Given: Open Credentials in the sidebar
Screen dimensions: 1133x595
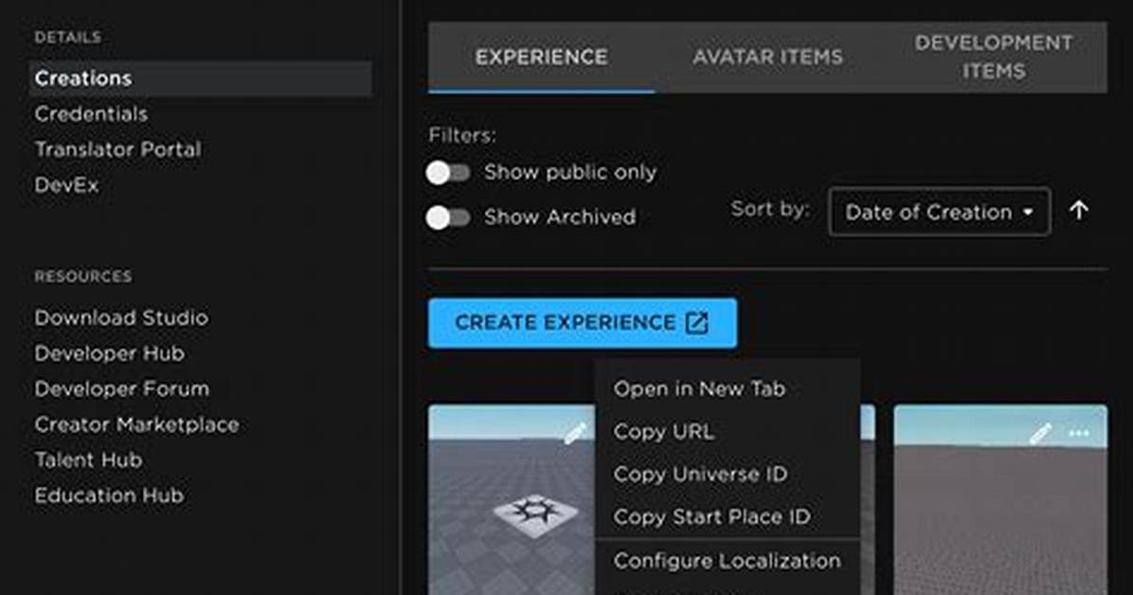Looking at the screenshot, I should (91, 114).
